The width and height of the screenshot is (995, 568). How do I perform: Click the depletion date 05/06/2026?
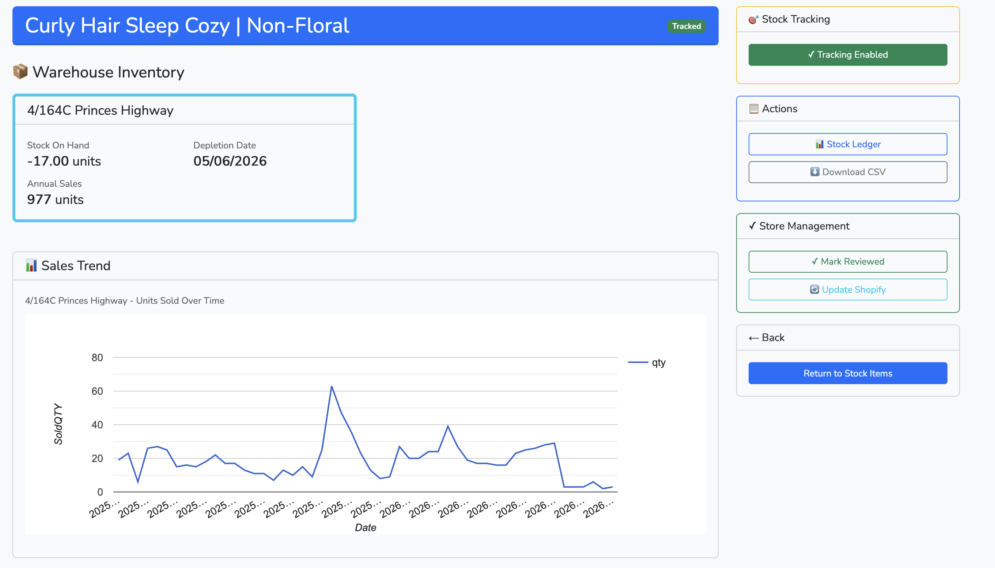click(x=230, y=161)
